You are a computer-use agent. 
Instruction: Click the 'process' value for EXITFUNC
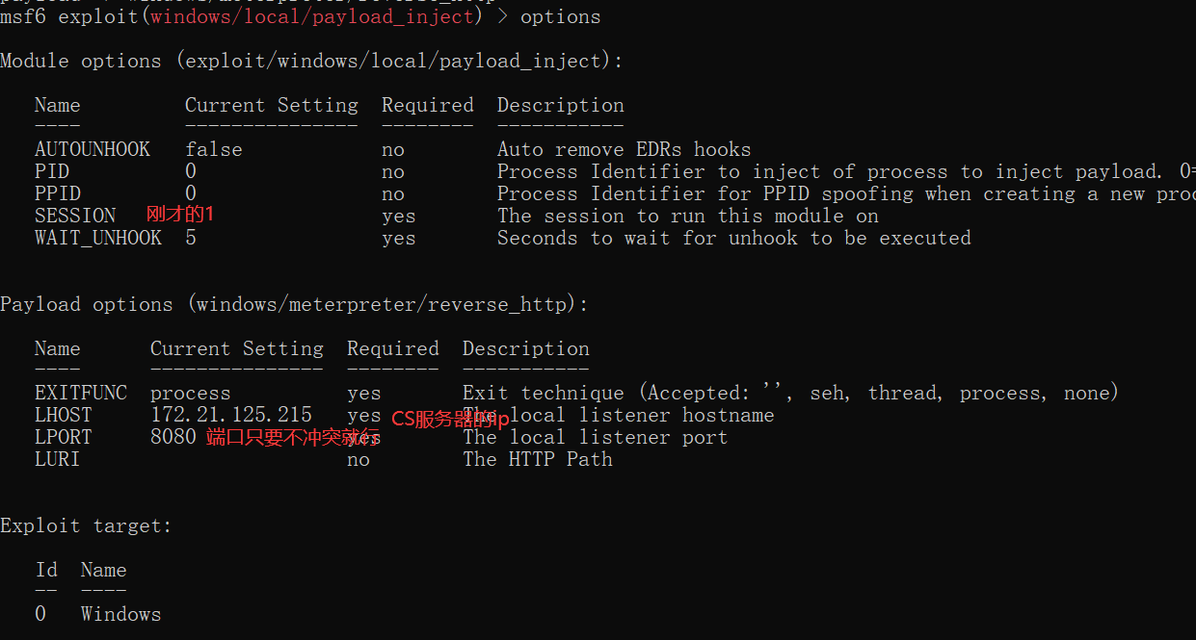pos(191,393)
